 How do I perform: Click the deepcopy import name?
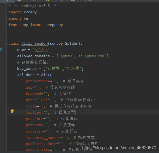point(54,25)
